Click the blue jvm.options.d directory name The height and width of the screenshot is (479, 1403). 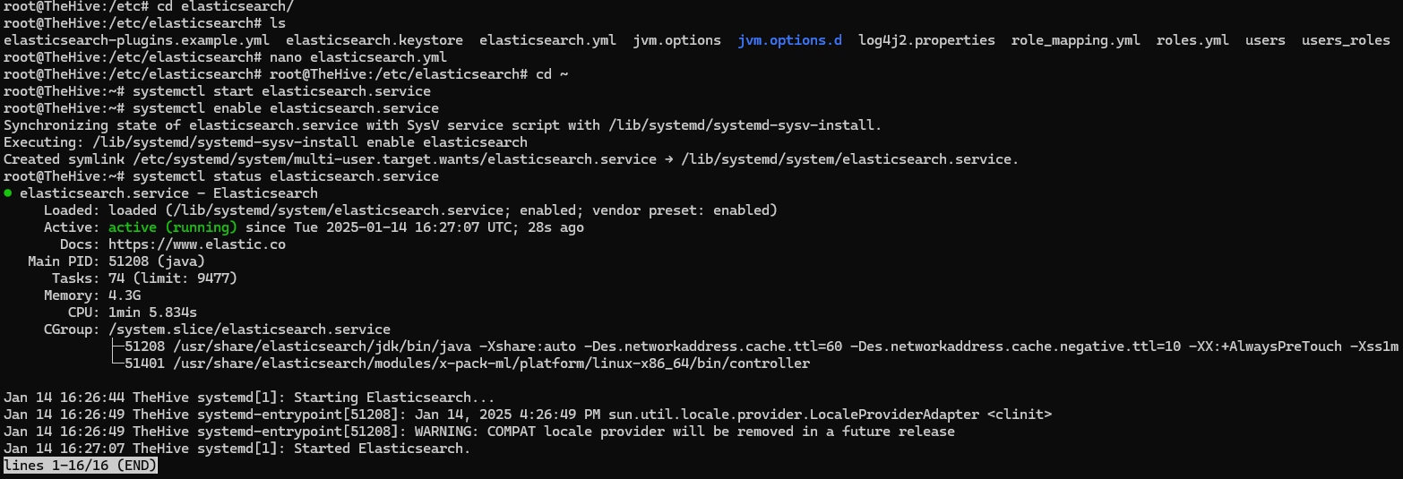click(x=789, y=40)
